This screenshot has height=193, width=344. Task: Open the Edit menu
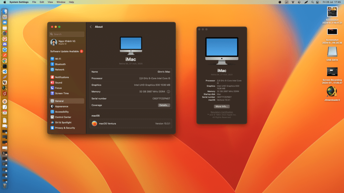[x=42, y=2]
